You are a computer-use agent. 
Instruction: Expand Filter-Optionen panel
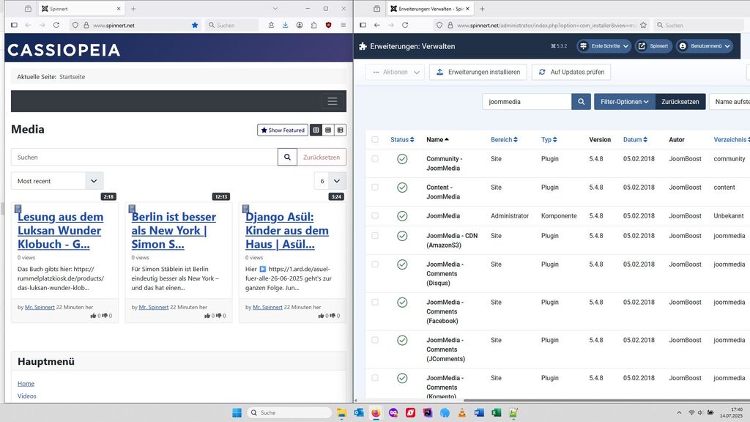pyautogui.click(x=625, y=101)
